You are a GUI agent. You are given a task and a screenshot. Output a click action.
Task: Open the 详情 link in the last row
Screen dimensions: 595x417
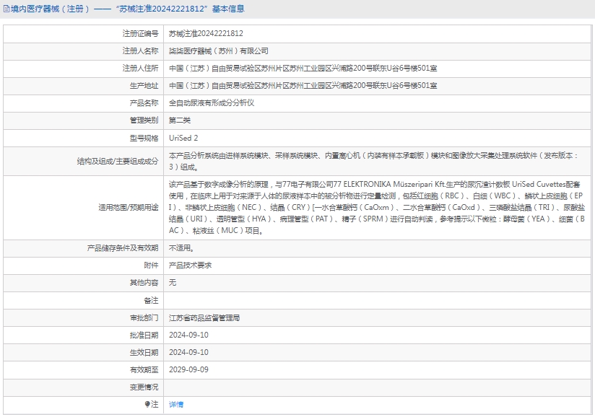coord(176,405)
